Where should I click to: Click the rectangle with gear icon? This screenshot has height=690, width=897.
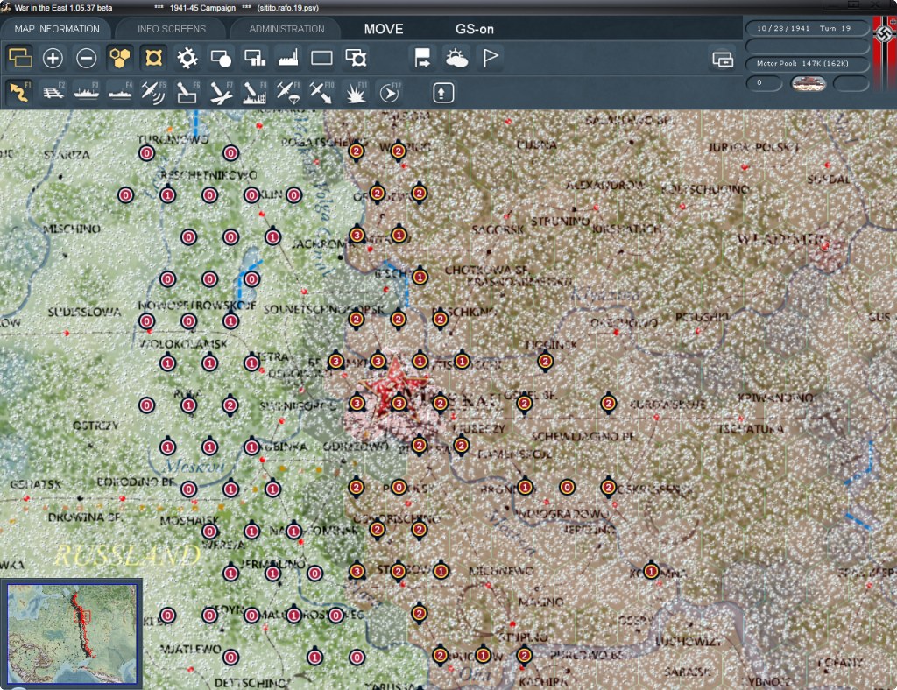(x=356, y=58)
